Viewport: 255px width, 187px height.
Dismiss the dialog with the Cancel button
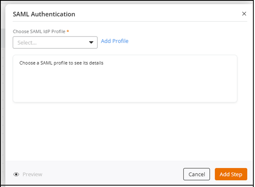[196, 174]
